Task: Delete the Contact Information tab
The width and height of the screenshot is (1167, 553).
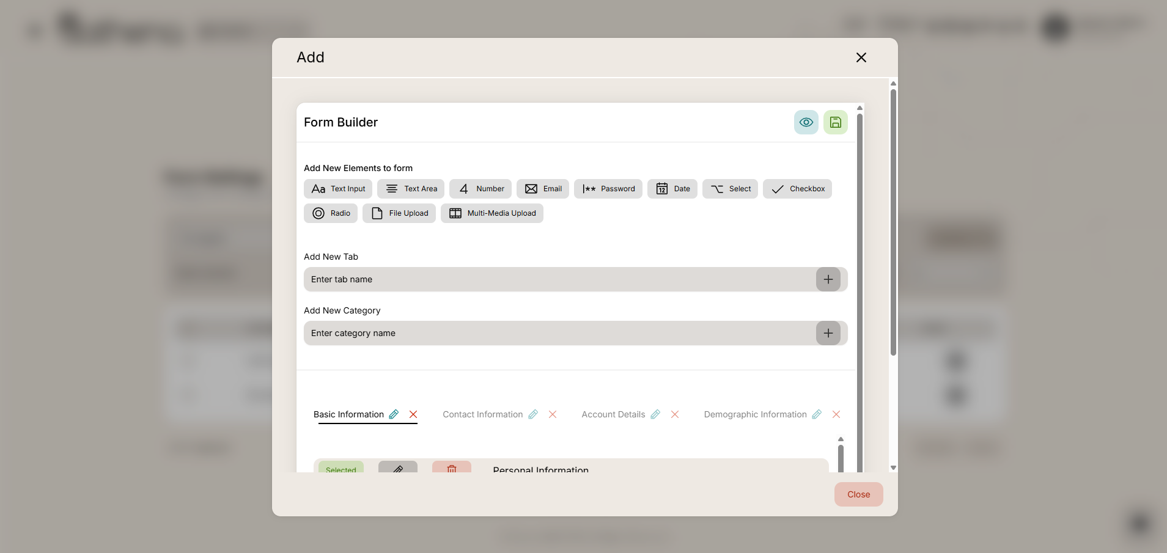Action: click(x=553, y=414)
